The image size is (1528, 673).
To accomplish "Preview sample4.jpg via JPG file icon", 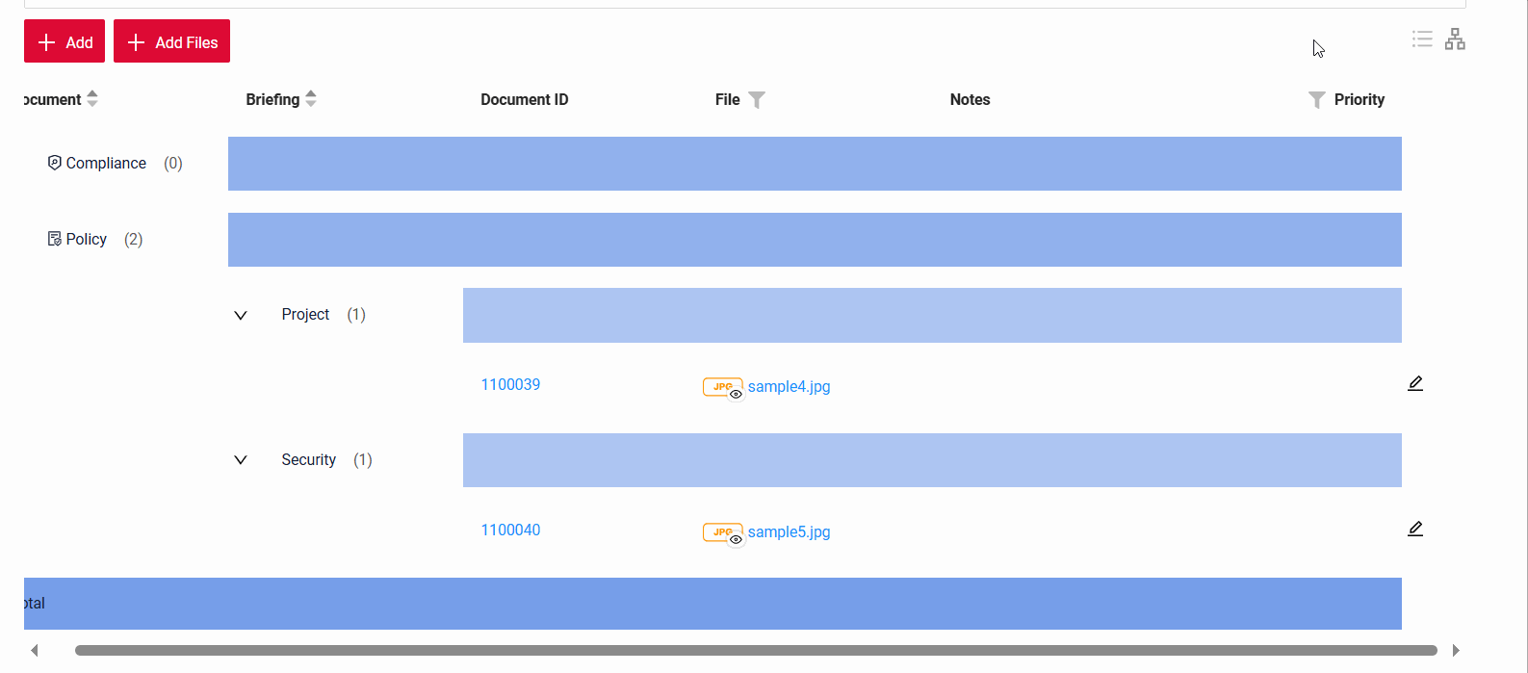I will pos(722,387).
